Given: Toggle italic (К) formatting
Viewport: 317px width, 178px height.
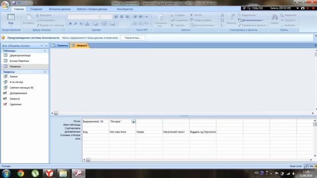Looking at the screenshot, I should tap(76, 24).
